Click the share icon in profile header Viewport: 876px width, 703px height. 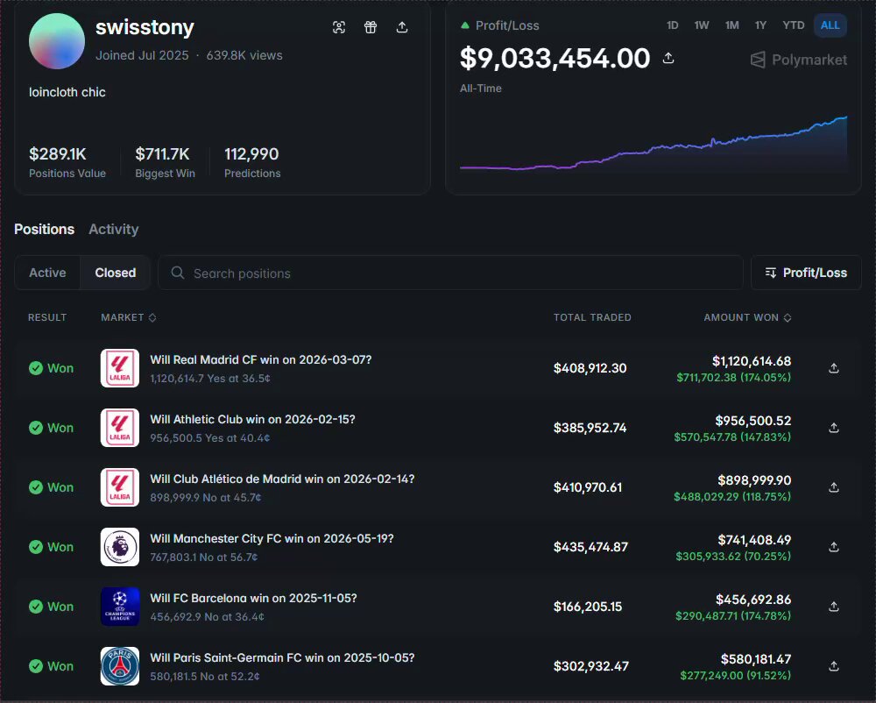click(402, 27)
